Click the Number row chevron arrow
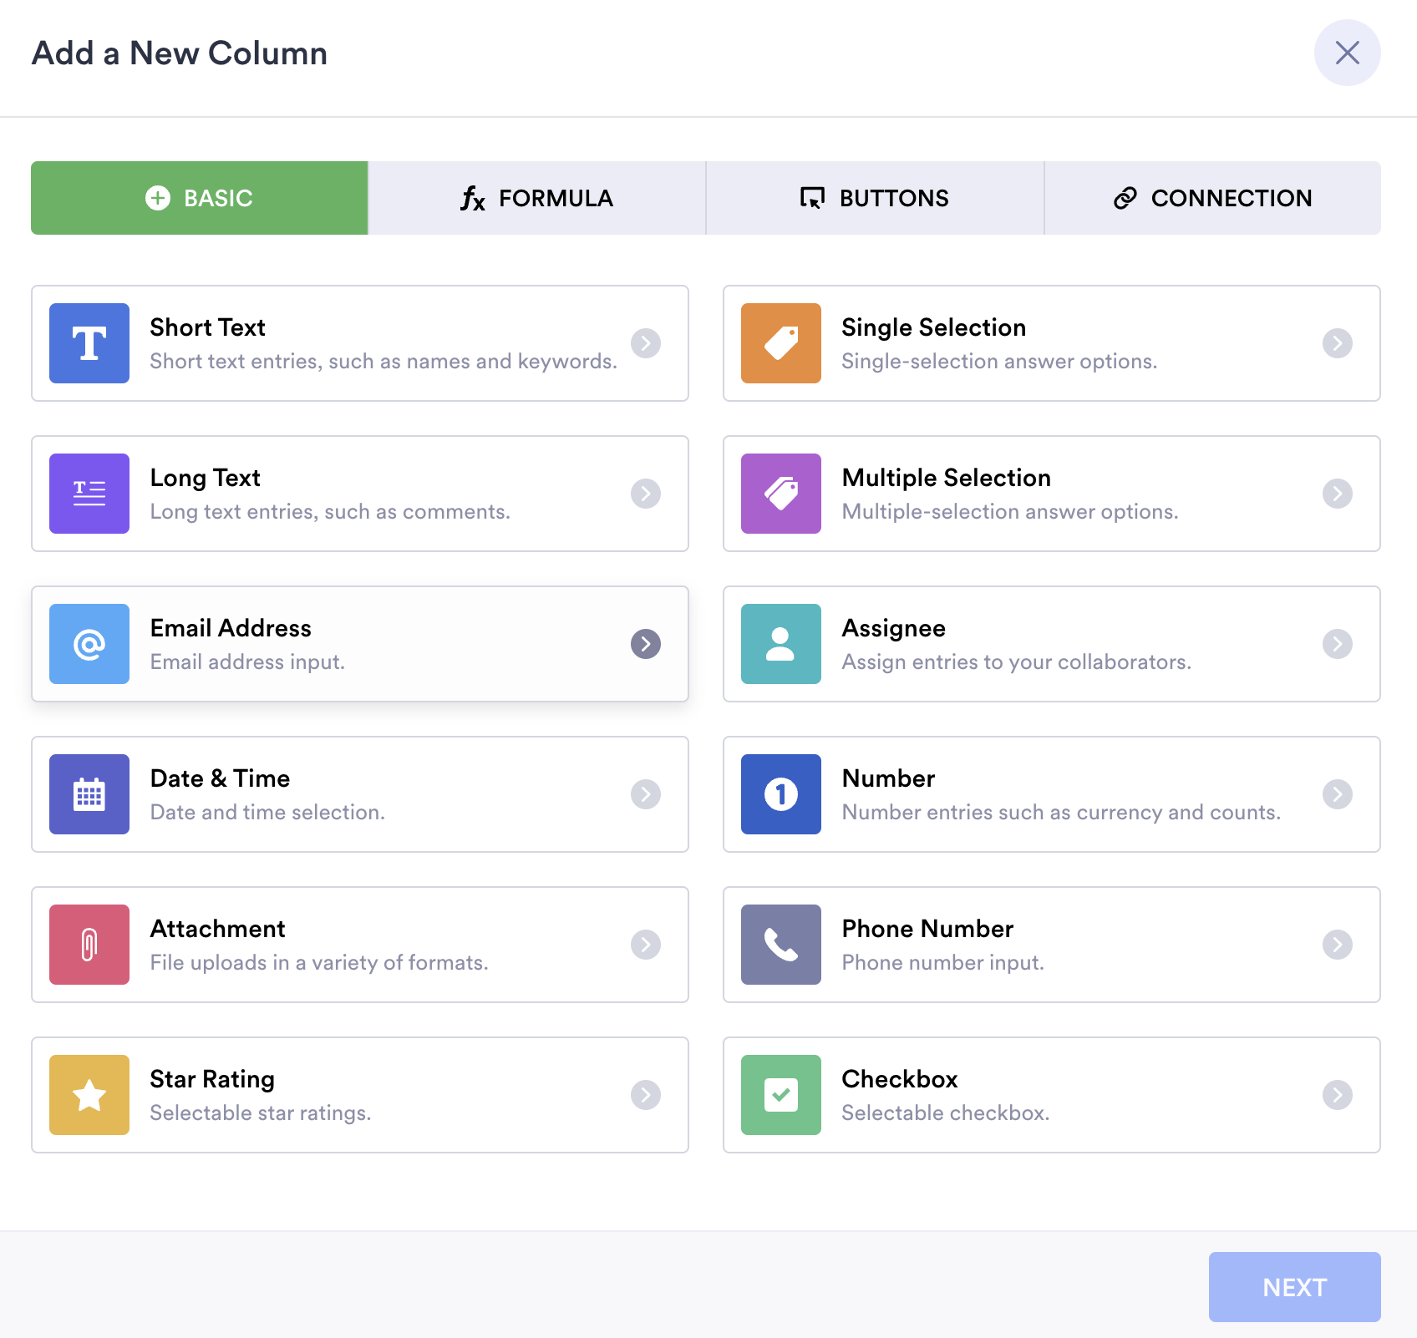Screen dimensions: 1417x1338 [x=1338, y=794]
